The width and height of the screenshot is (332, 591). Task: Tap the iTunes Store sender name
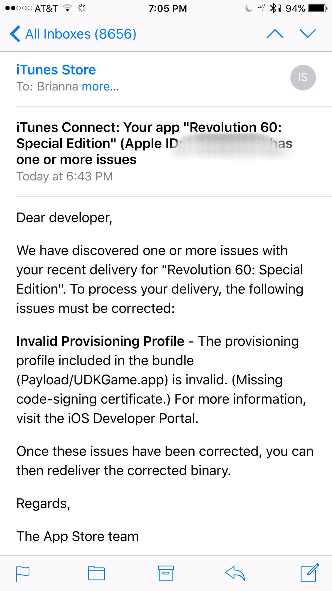(56, 70)
